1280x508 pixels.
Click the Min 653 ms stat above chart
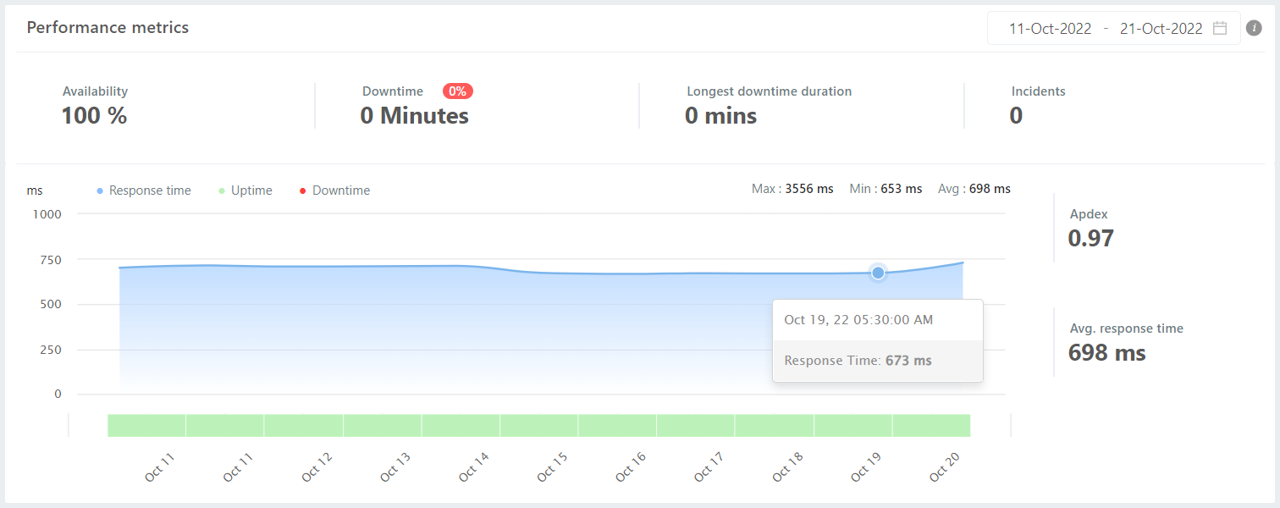pos(886,189)
